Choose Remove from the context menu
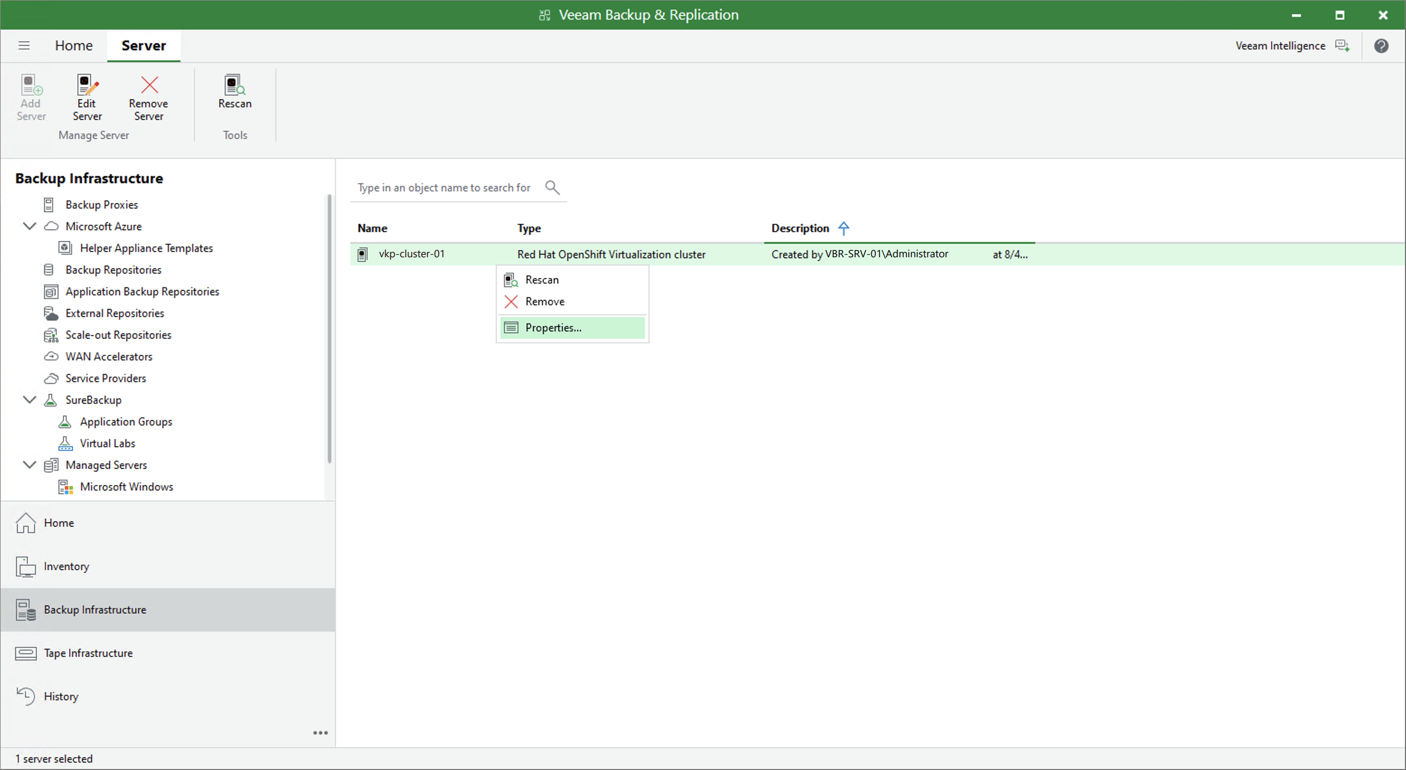 click(x=573, y=302)
